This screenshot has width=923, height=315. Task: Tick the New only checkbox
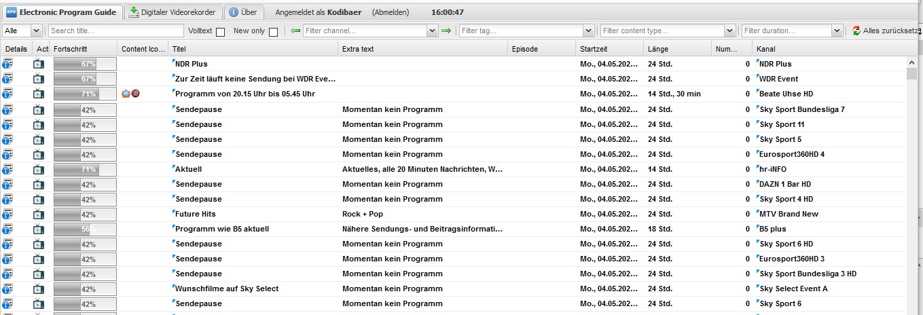[273, 31]
